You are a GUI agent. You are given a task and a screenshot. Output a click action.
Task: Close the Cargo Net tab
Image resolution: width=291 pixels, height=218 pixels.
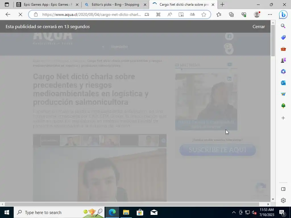coord(213,5)
